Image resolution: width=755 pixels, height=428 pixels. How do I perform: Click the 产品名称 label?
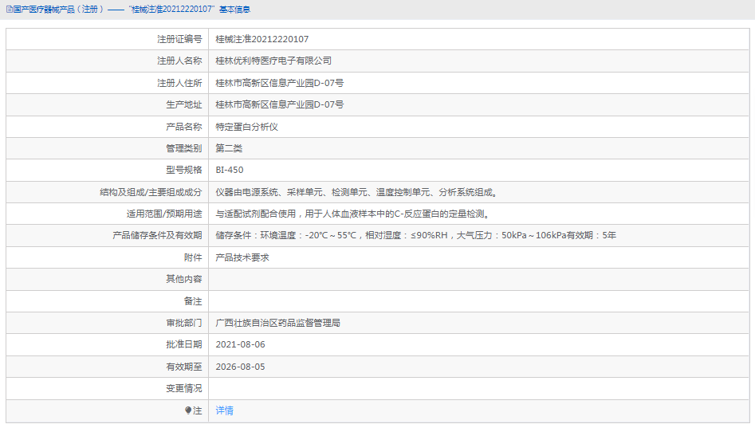[x=184, y=127]
